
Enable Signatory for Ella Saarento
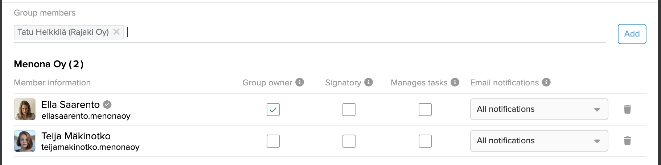point(349,110)
